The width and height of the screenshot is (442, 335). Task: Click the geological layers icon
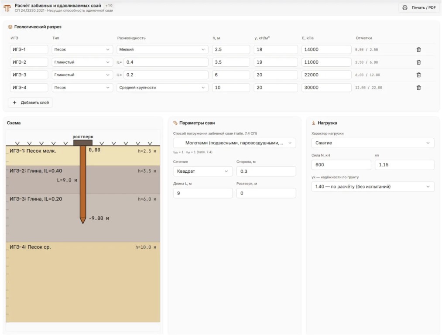[10, 27]
